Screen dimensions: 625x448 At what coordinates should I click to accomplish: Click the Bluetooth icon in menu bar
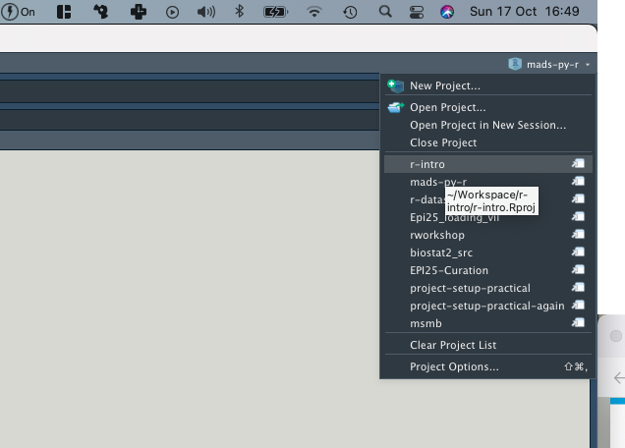pos(239,12)
